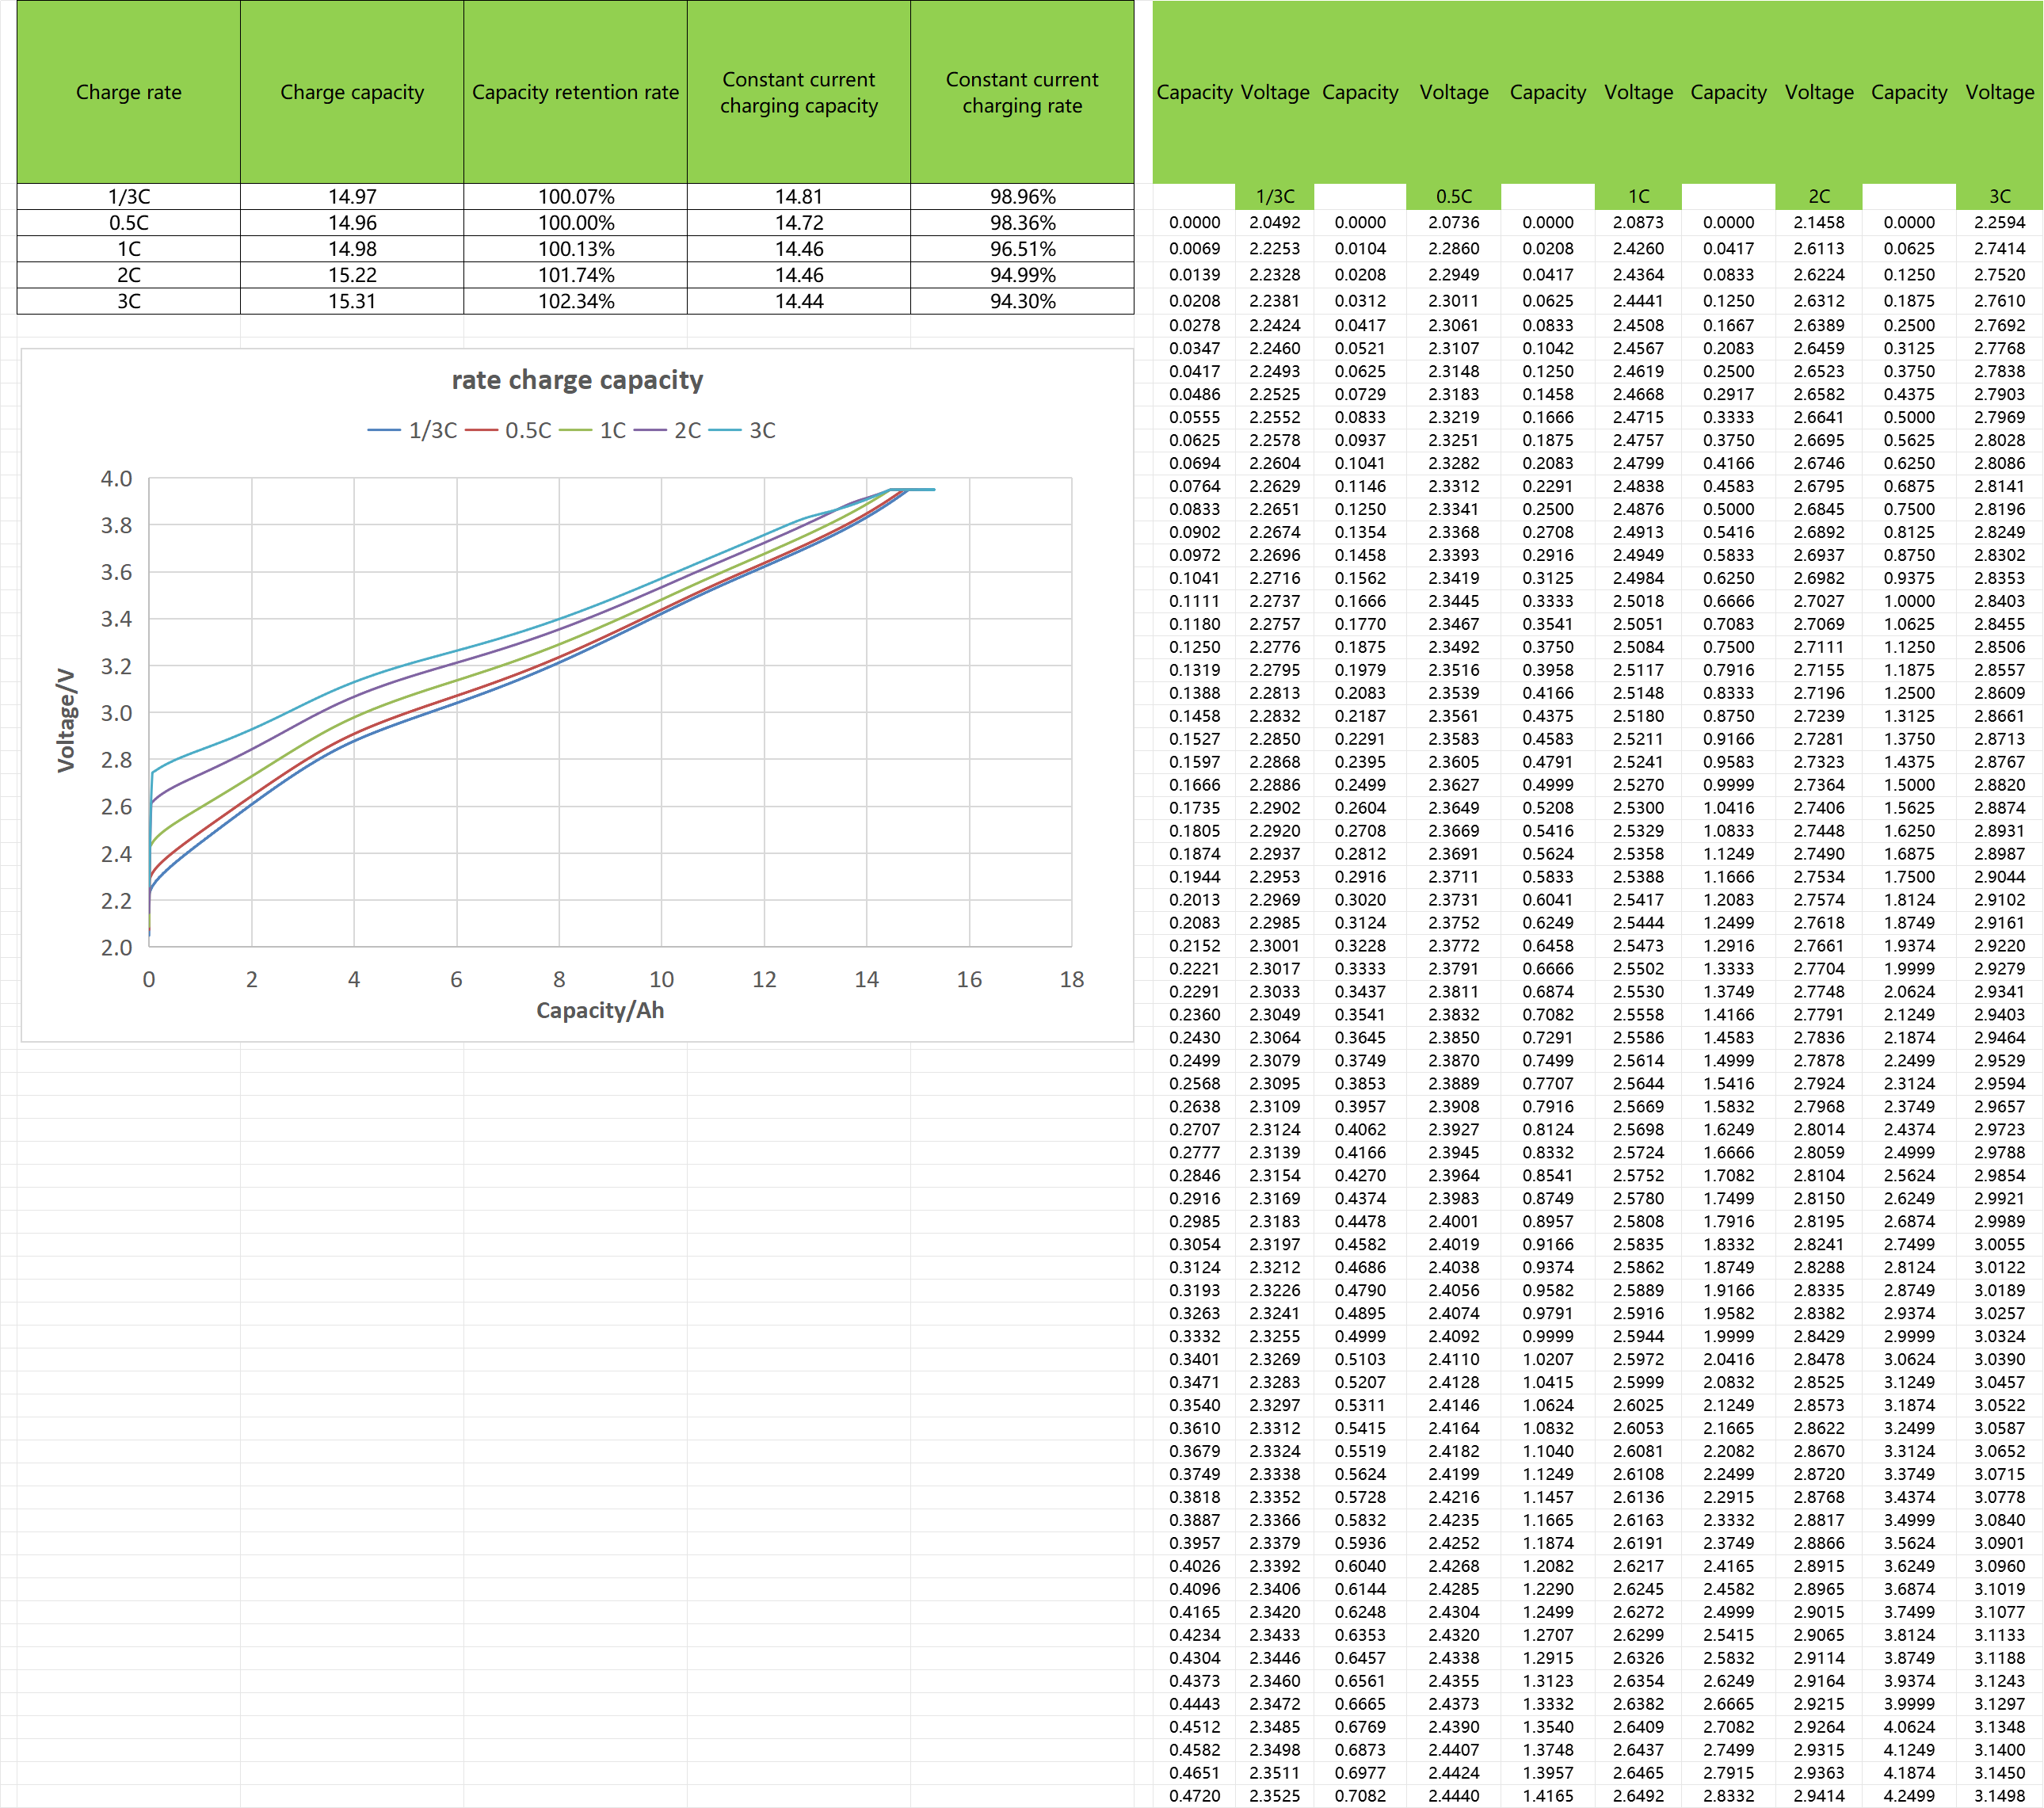Viewport: 2044px width, 1808px height.
Task: Click the chart title 'rate charge capacity'
Action: coord(577,380)
